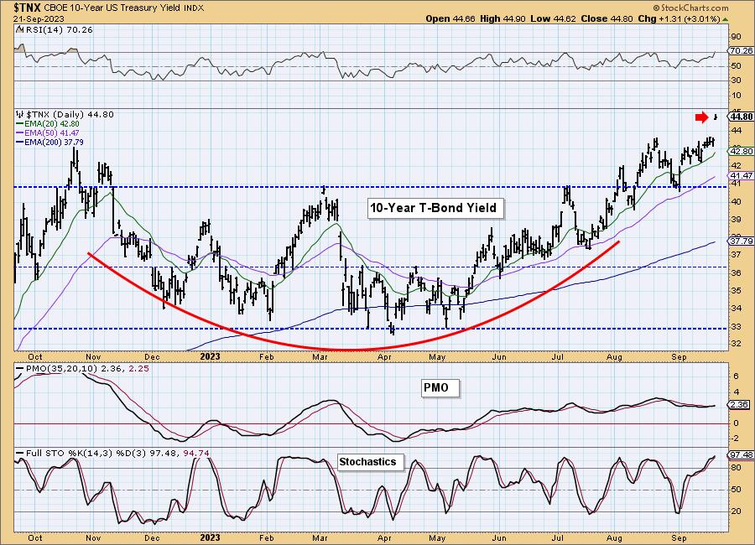Viewport: 755px width, 545px height.
Task: Click the 2023 label under the price panel
Action: pyautogui.click(x=210, y=356)
